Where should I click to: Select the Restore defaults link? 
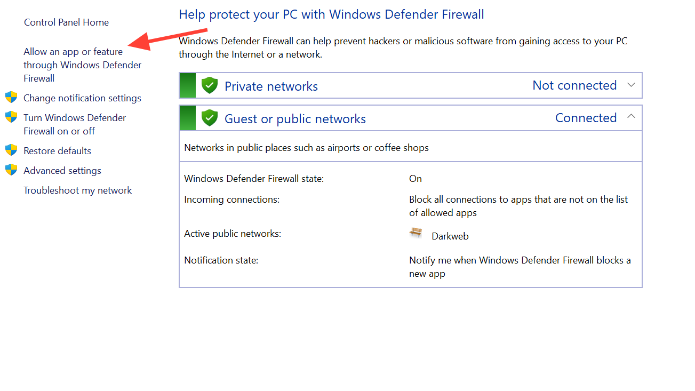57,151
